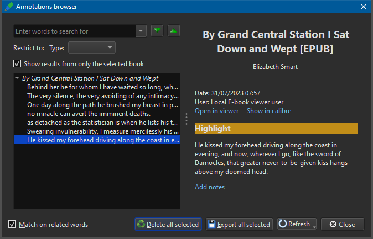Click the Refresh circular arrow icon

(x=283, y=224)
